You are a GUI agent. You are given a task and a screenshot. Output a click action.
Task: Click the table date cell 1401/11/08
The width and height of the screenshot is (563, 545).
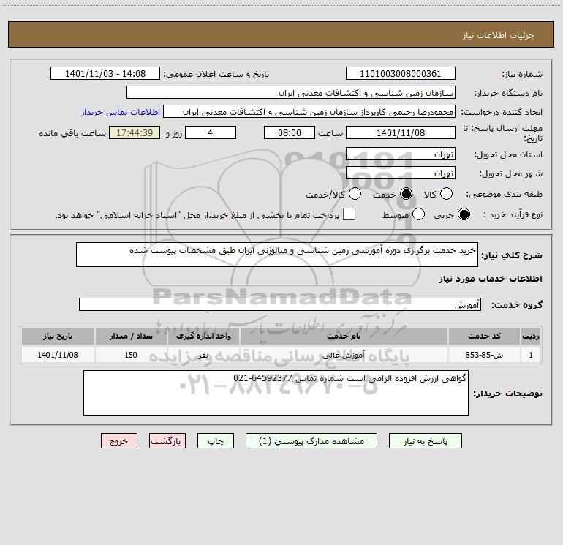58,355
